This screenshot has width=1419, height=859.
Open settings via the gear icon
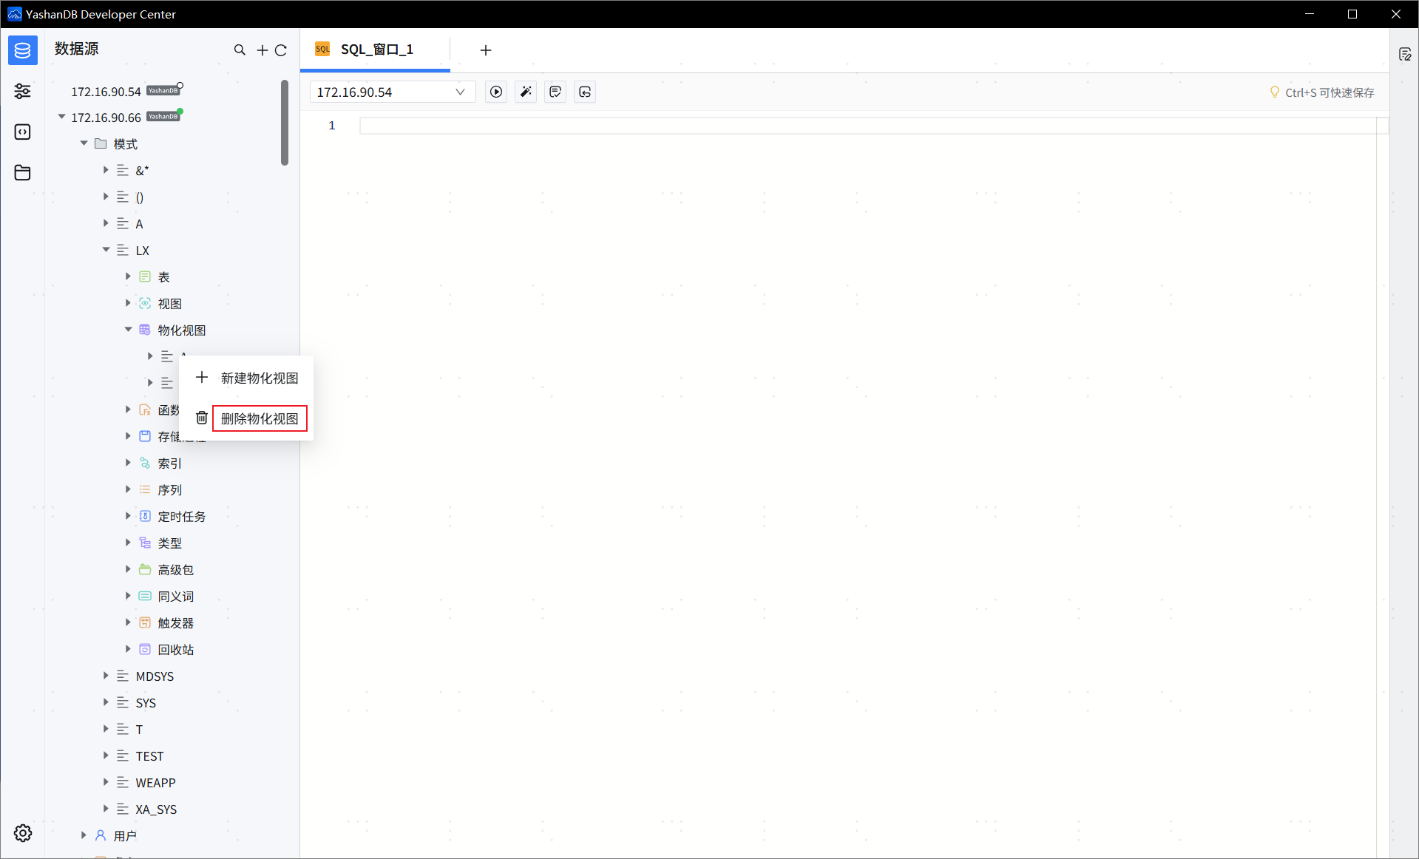point(22,833)
